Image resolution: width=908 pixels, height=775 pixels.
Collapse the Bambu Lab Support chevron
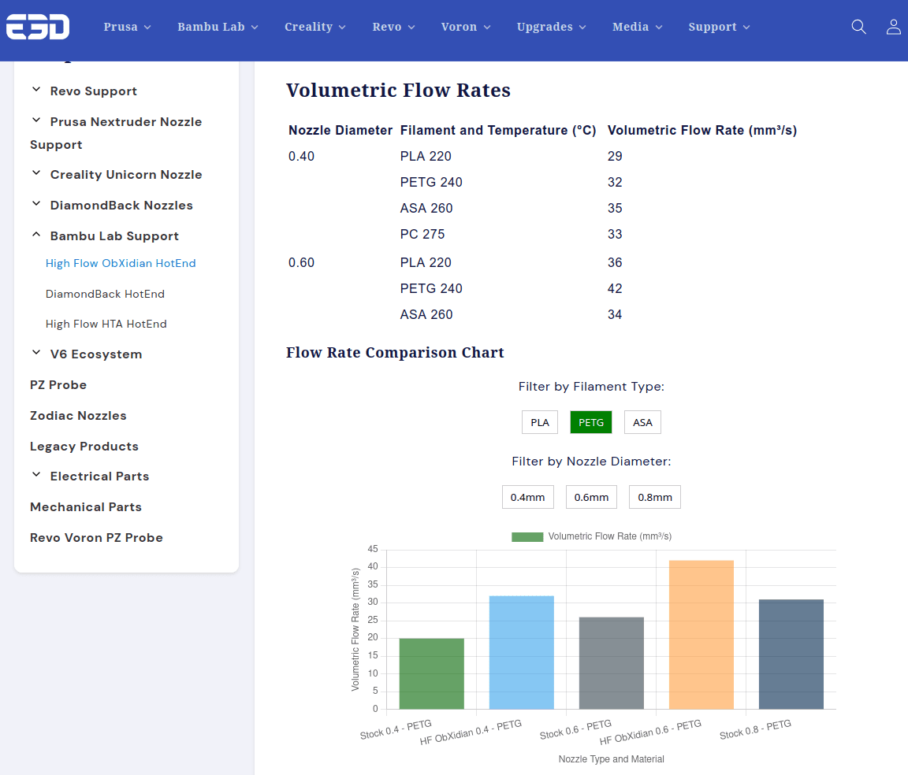36,235
